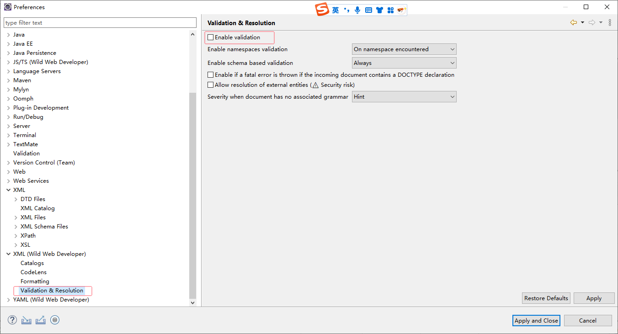
Task: Open Enable namespaces validation dropdown
Action: [x=404, y=49]
